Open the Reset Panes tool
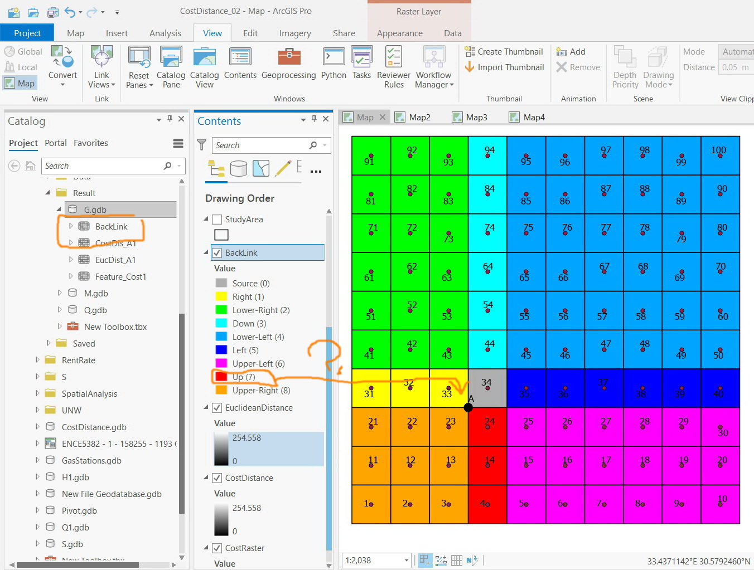This screenshot has width=754, height=570. coord(139,67)
